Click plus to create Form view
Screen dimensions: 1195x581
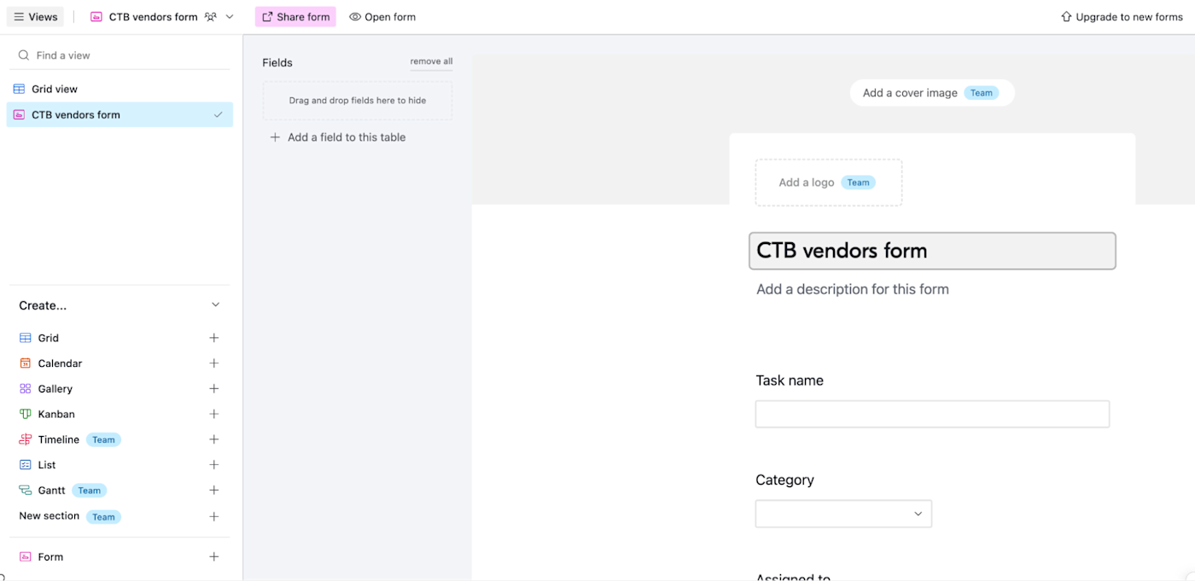click(x=214, y=557)
